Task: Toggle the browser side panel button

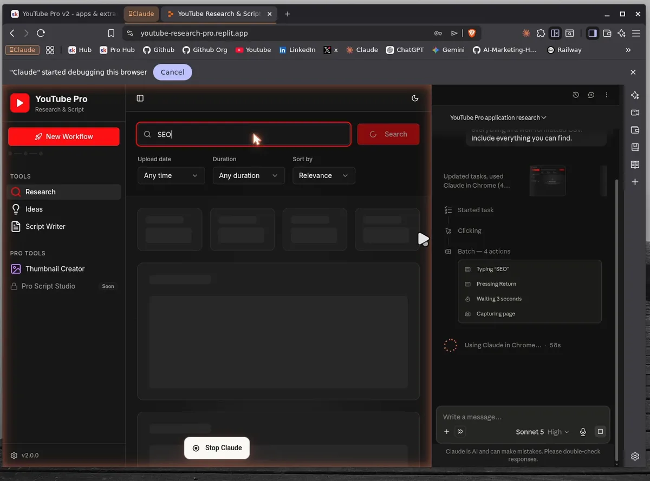Action: (593, 33)
